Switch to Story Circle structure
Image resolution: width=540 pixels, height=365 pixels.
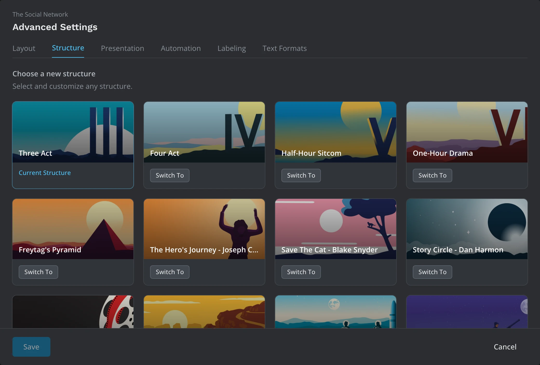tap(433, 272)
